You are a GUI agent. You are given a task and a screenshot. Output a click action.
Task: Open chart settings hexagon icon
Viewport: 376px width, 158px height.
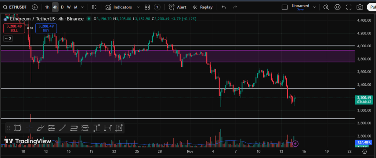pos(337,7)
